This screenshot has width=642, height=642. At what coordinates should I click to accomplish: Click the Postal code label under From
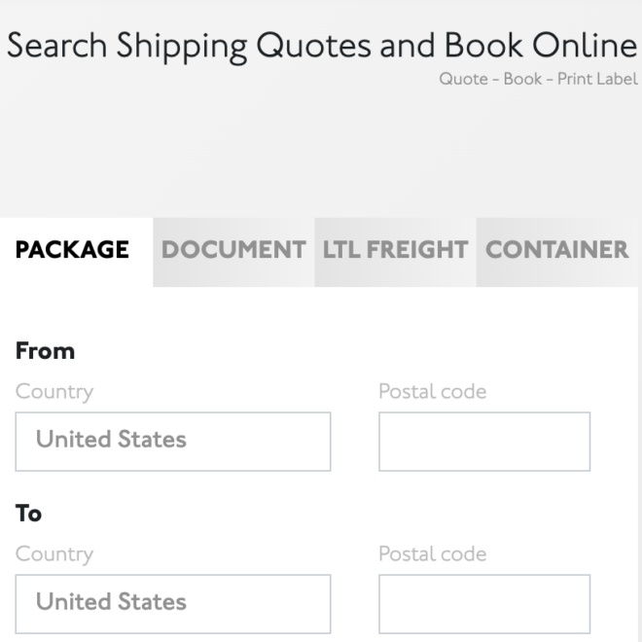[432, 392]
